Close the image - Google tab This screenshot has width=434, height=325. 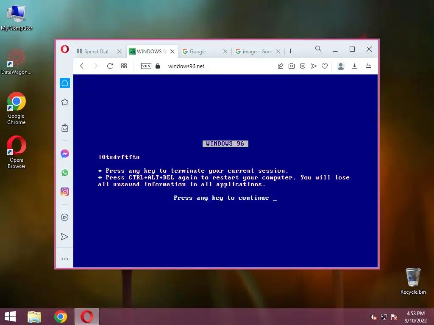(x=278, y=51)
